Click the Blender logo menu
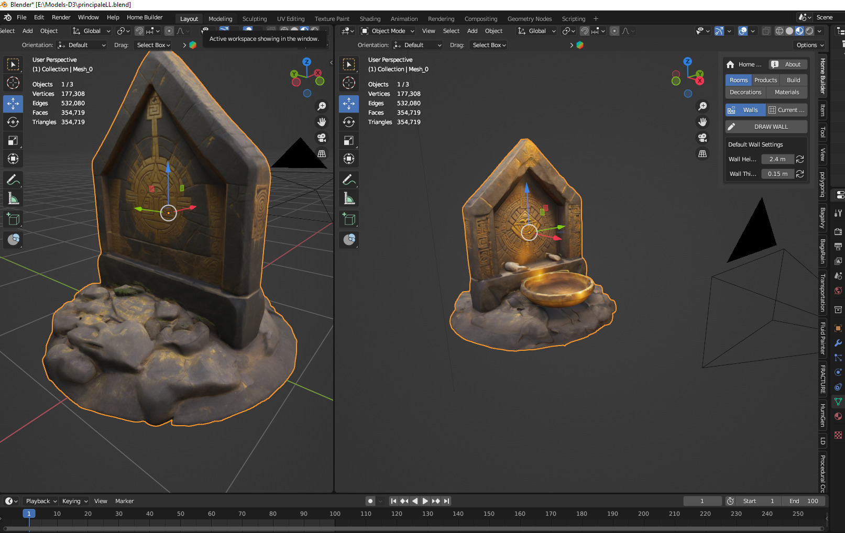845x533 pixels. pyautogui.click(x=8, y=17)
